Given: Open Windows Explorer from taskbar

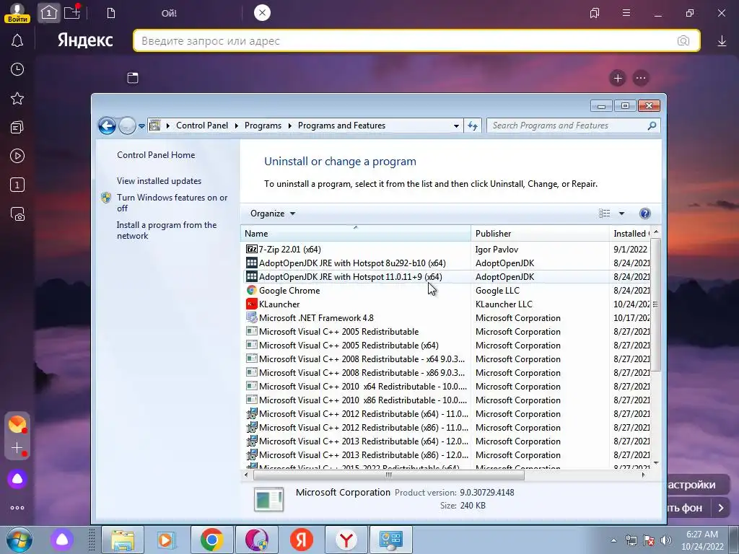Looking at the screenshot, I should tap(123, 540).
